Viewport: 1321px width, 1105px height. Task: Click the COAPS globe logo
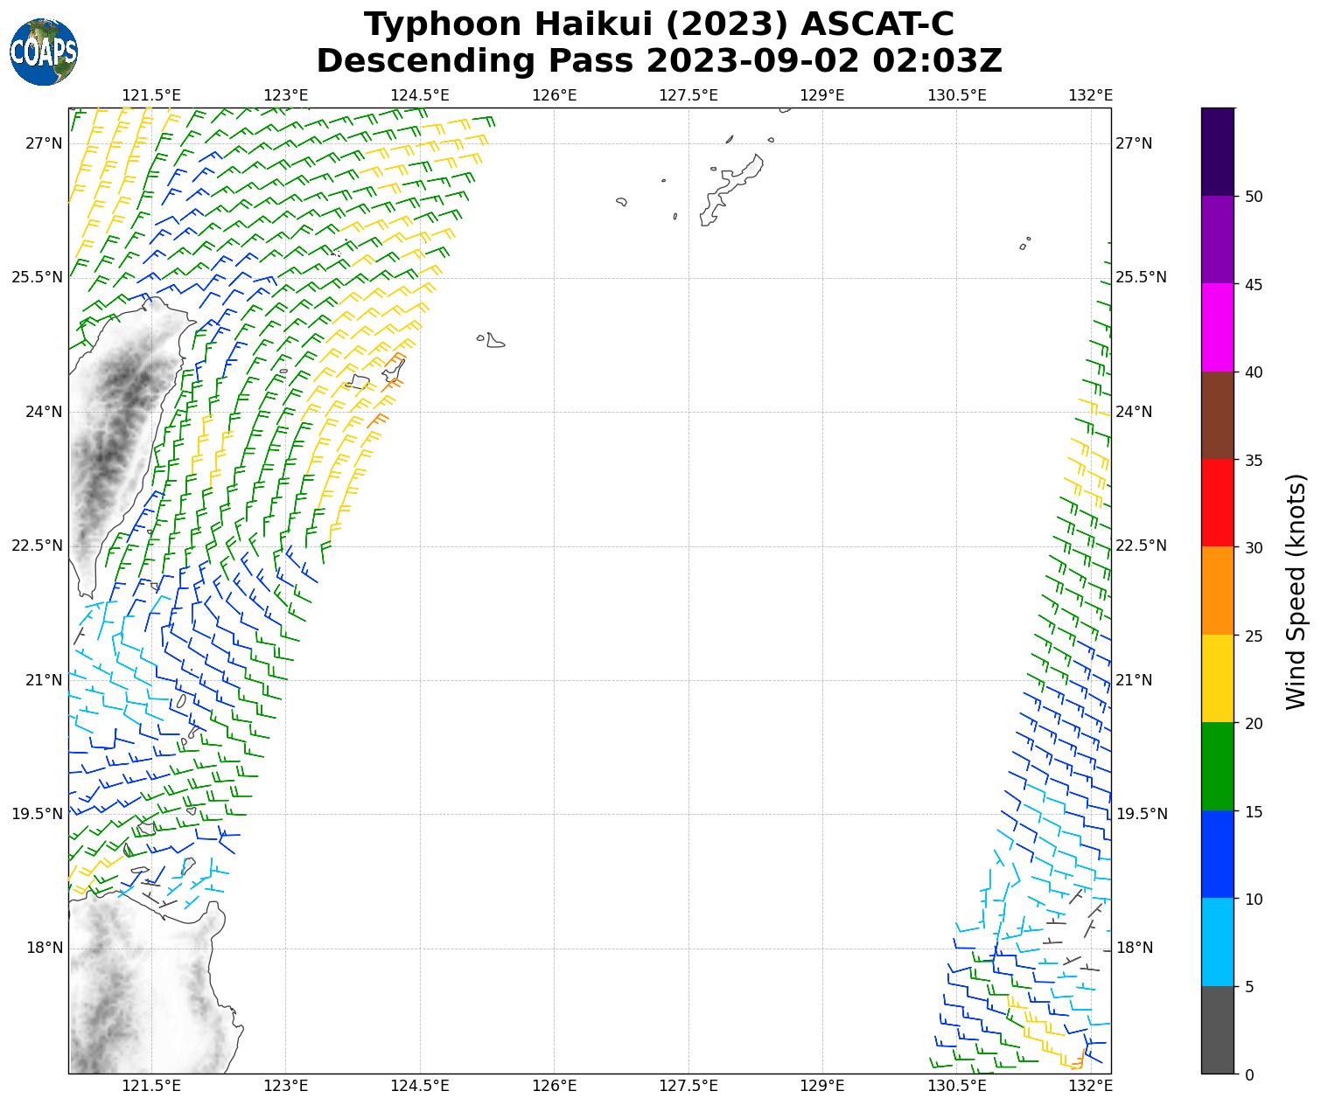point(44,52)
